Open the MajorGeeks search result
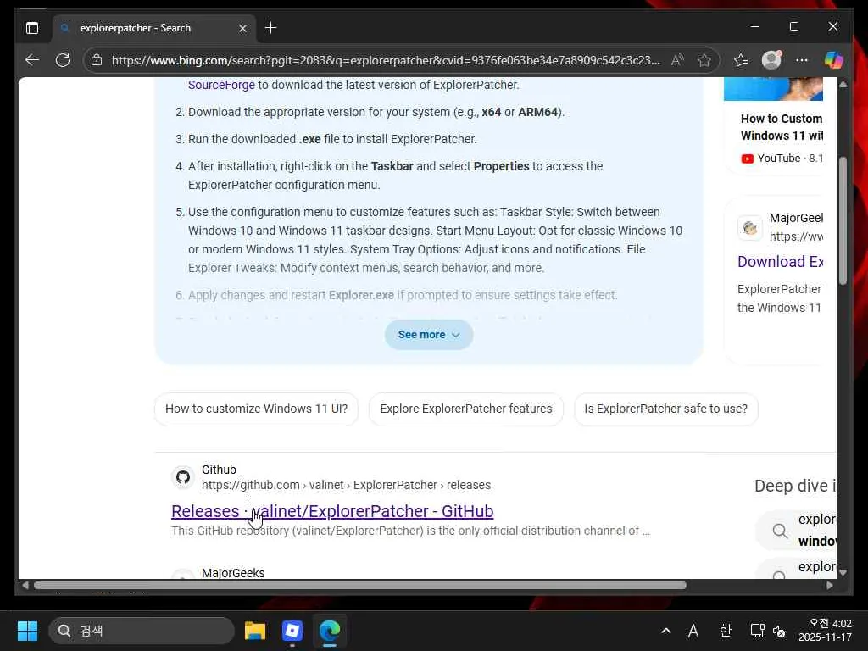The image size is (868, 651). (x=233, y=573)
